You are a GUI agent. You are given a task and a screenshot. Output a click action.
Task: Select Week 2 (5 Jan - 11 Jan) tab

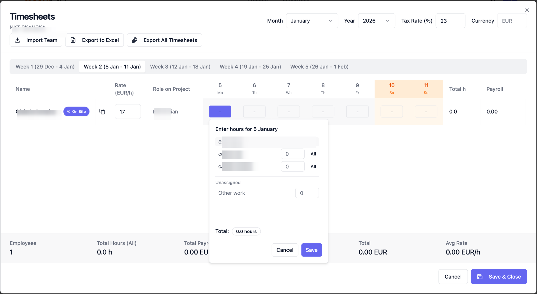[x=112, y=67]
